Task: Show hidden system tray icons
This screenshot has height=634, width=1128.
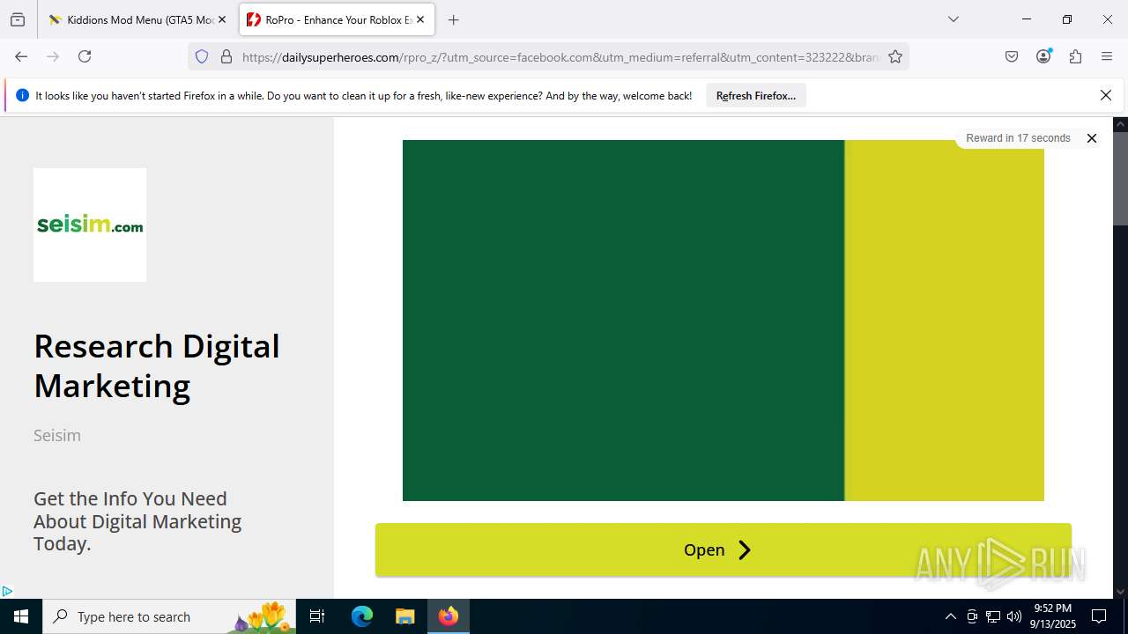Action: click(x=950, y=616)
